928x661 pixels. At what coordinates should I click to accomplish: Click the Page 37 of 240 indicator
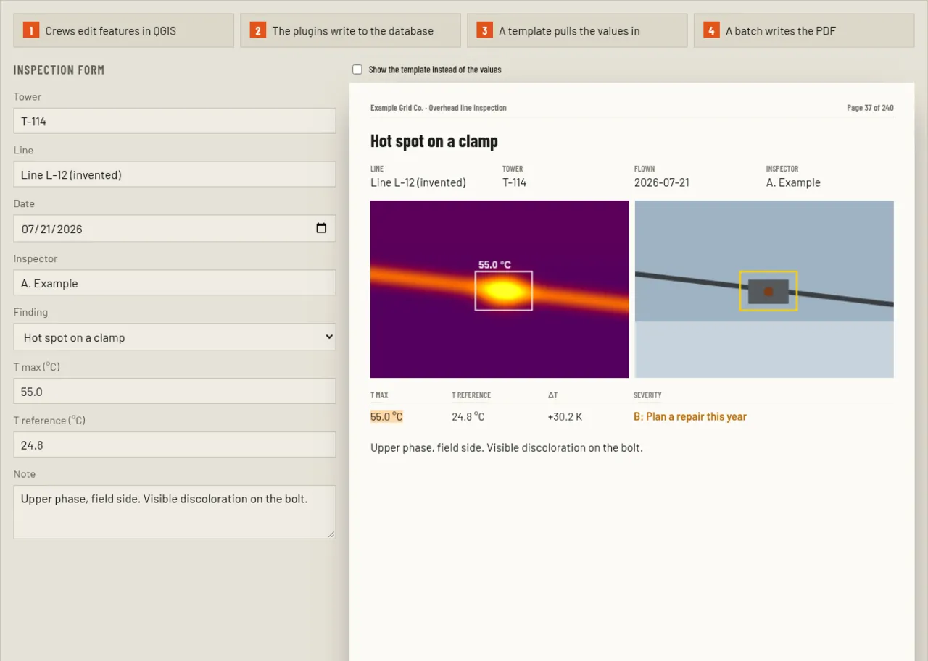[870, 108]
